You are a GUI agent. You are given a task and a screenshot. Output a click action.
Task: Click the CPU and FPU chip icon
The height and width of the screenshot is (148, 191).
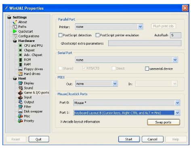(x=20, y=46)
